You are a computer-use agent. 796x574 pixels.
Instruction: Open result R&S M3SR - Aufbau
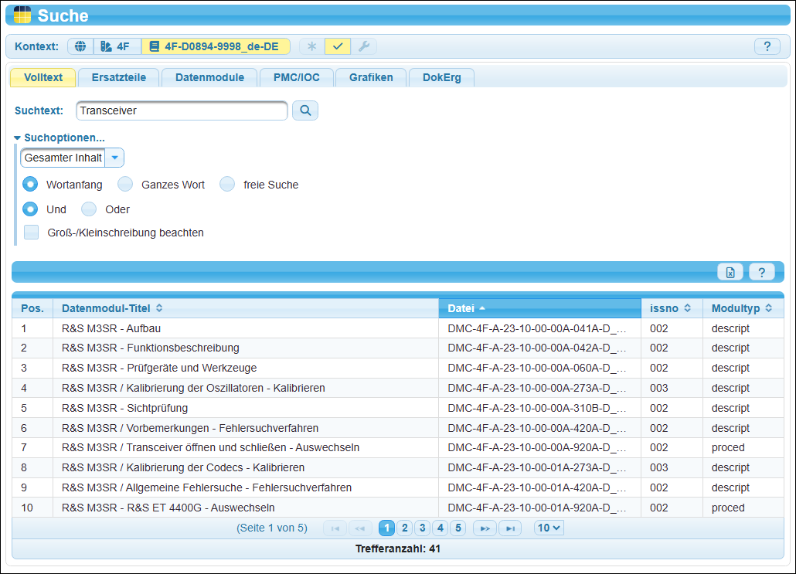click(x=111, y=328)
